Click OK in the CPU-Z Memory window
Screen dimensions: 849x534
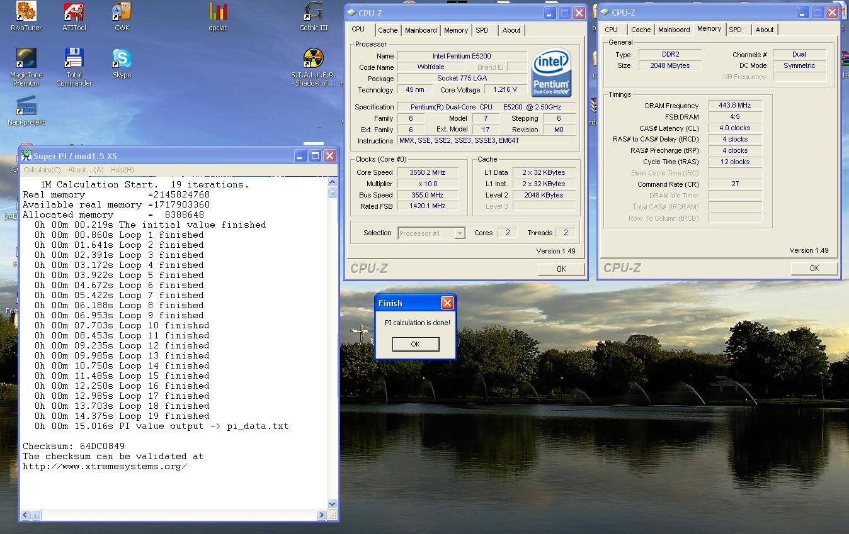pos(814,269)
